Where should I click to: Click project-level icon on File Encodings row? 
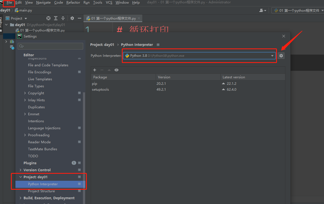[79, 72]
